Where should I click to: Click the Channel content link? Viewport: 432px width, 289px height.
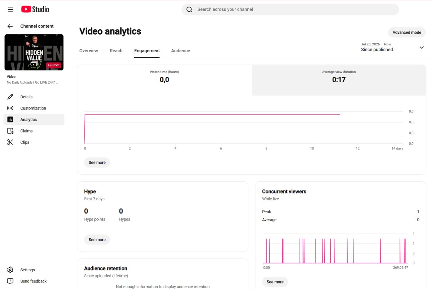37,26
